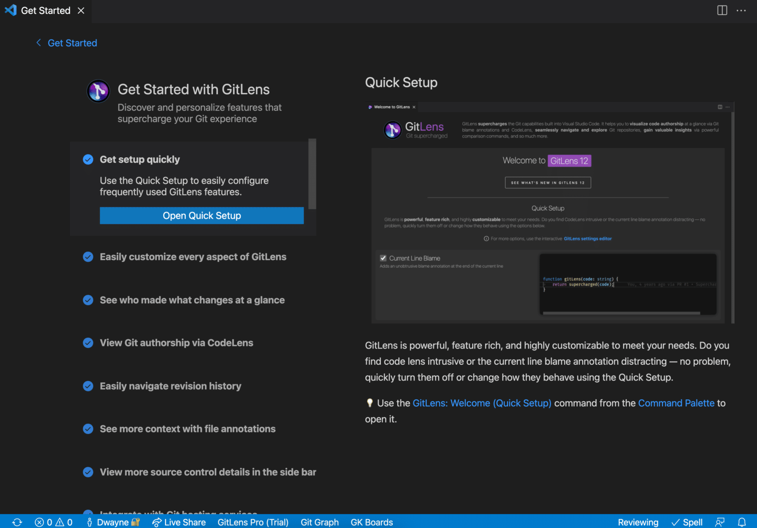Open the editor more actions menu
Screen dimensions: 757x528
[x=741, y=10]
